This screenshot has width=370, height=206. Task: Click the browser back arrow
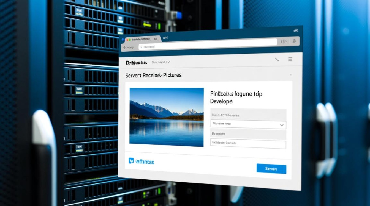124,48
